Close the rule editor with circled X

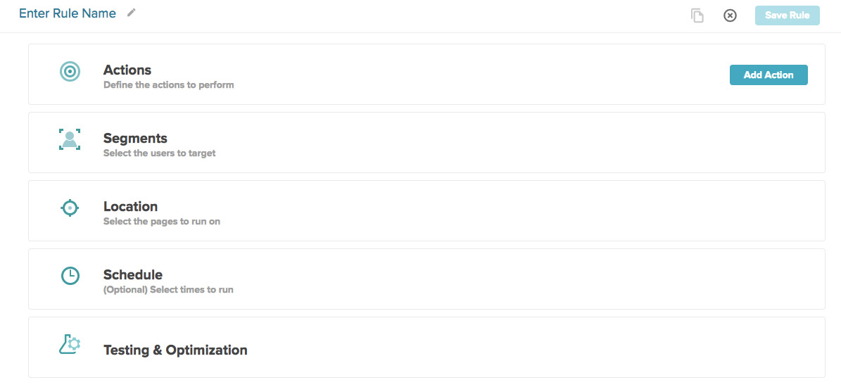pos(730,15)
